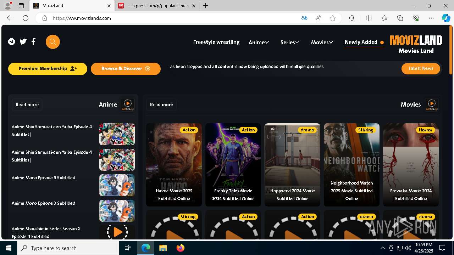Open the volume control in tray
The image size is (454, 255).
coord(408,248)
